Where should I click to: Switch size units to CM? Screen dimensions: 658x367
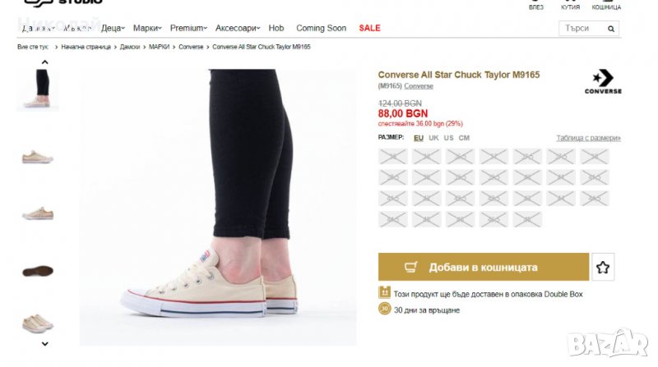tap(464, 138)
